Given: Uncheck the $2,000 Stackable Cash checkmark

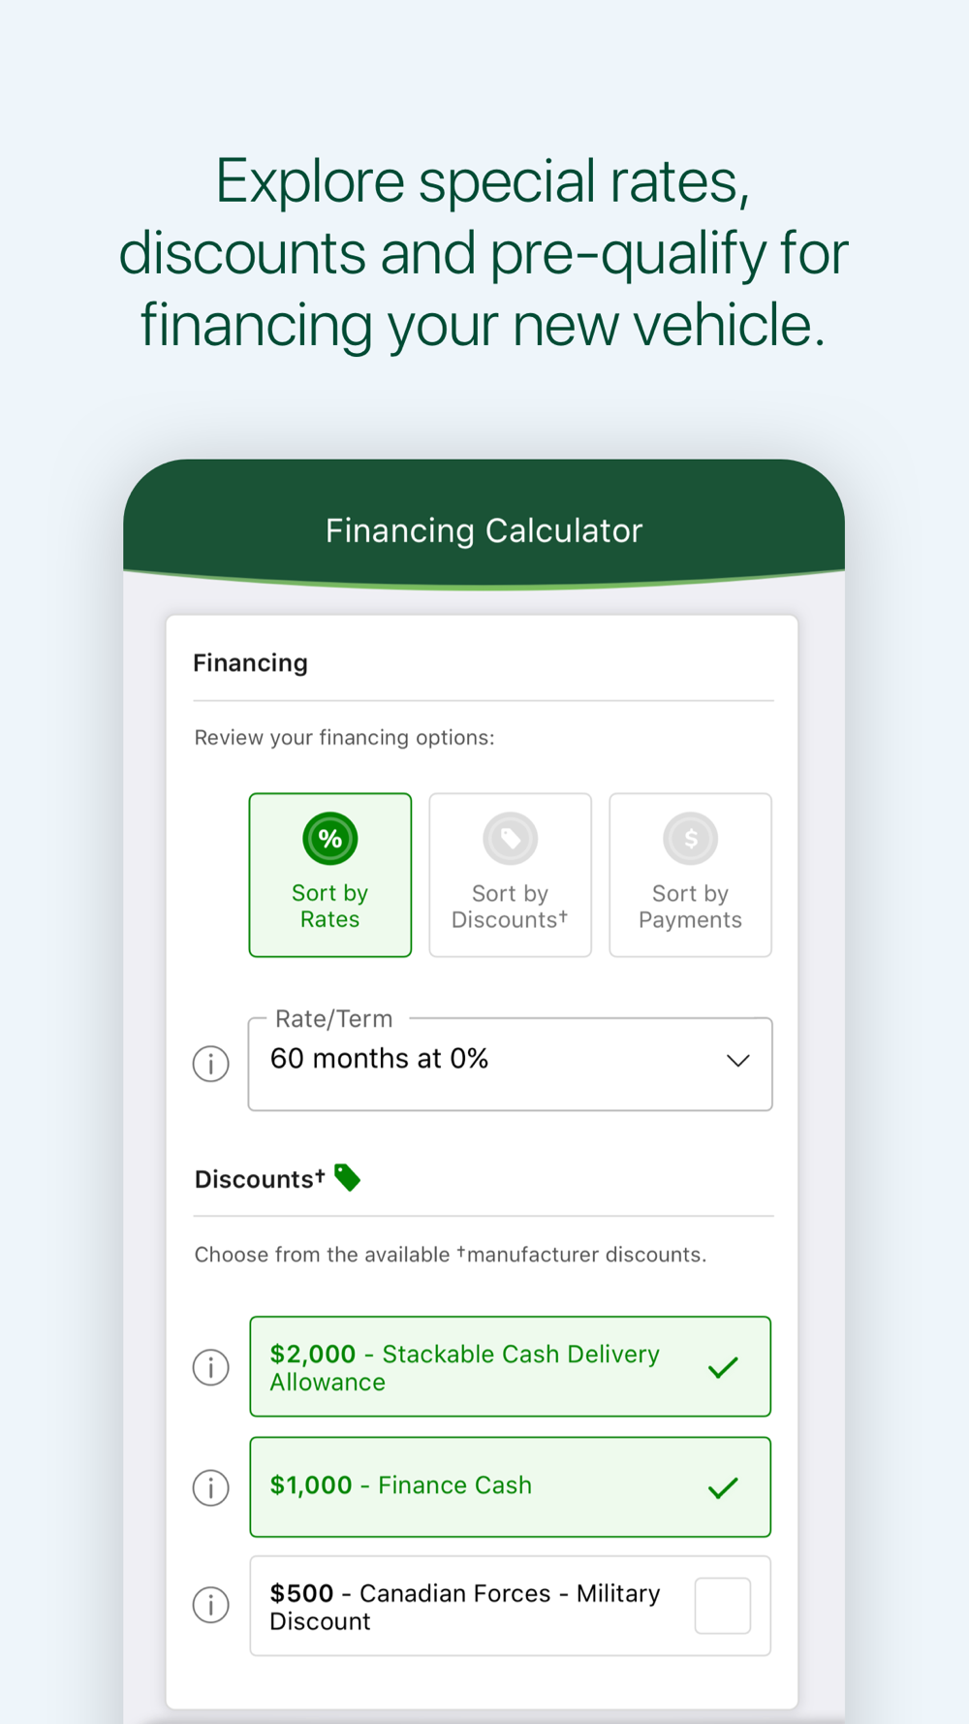Looking at the screenshot, I should point(723,1367).
